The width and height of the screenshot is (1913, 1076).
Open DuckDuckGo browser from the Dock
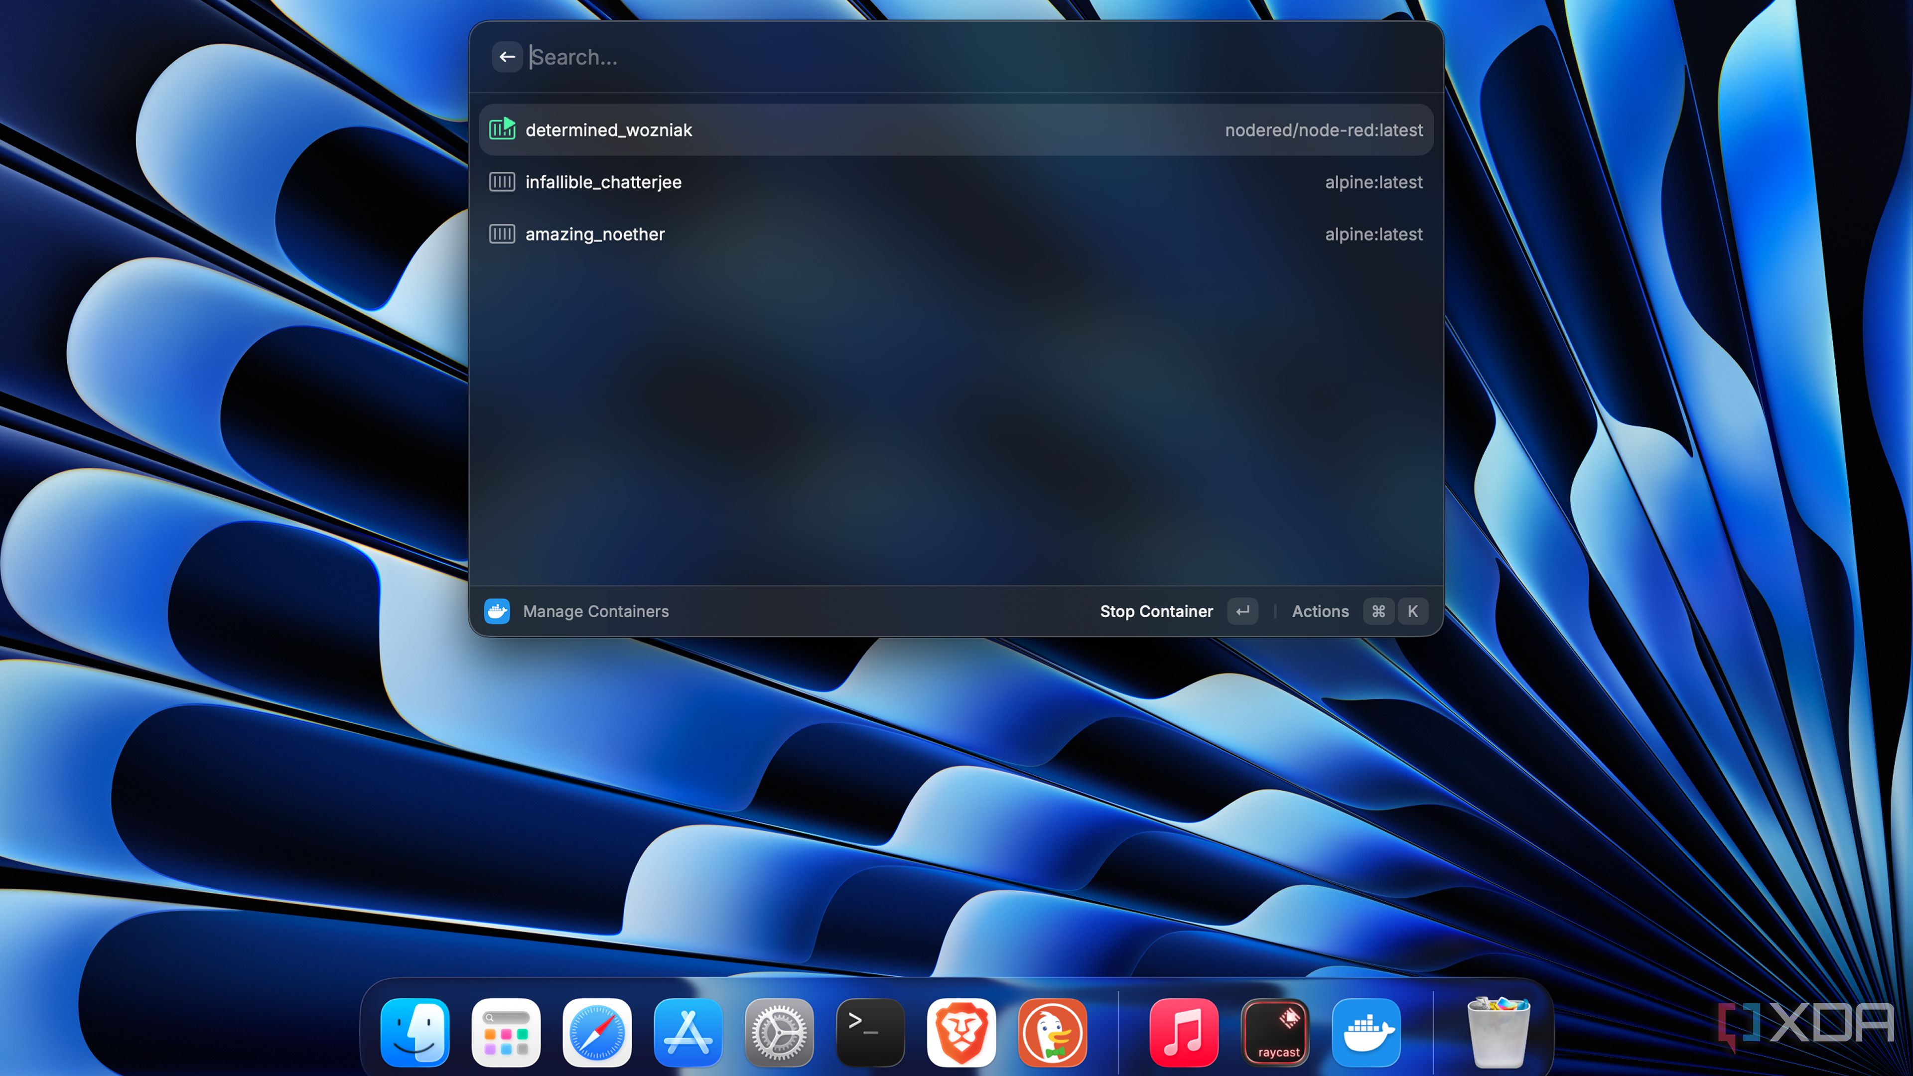[1053, 1032]
